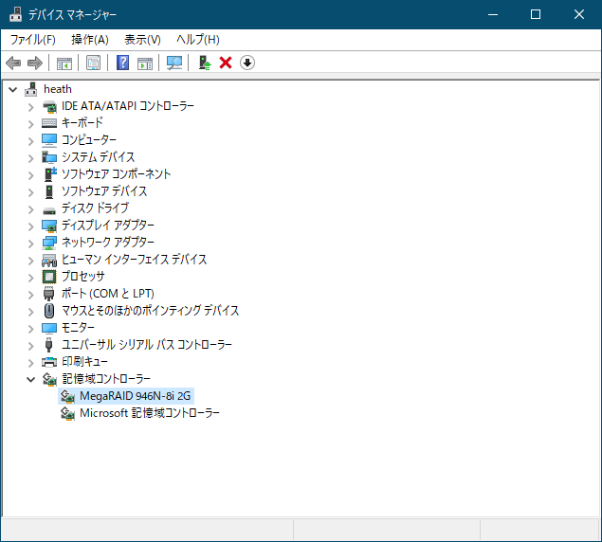The image size is (602, 542).
Task: Select MegaRAID 946N-8i 2G device
Action: [x=136, y=396]
